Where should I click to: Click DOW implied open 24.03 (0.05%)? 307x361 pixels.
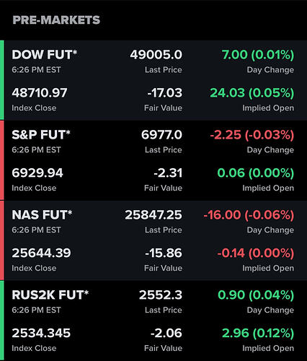point(252,93)
